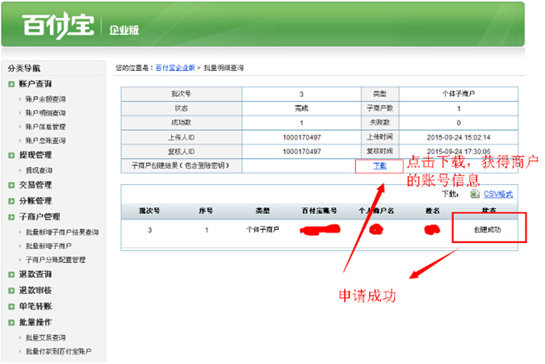
Task: Click the 百付宝企业版 breadcrumb link
Action: point(175,68)
